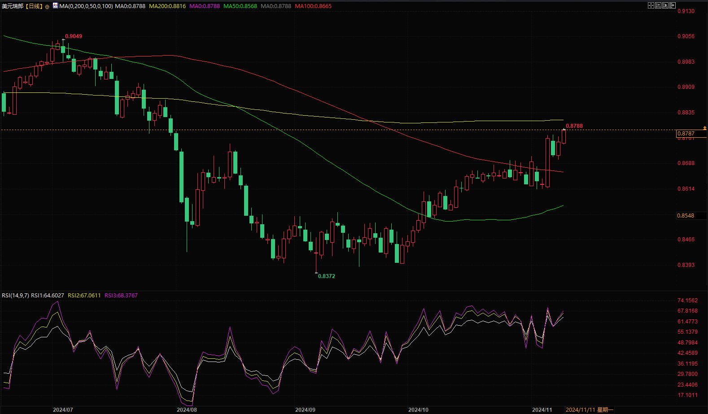
Task: Click the RSI3:68.3767 value
Action: click(x=121, y=296)
